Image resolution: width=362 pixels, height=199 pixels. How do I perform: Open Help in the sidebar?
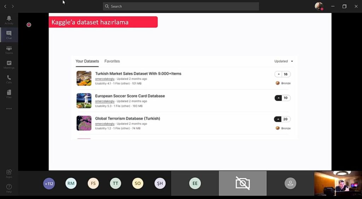(9, 188)
